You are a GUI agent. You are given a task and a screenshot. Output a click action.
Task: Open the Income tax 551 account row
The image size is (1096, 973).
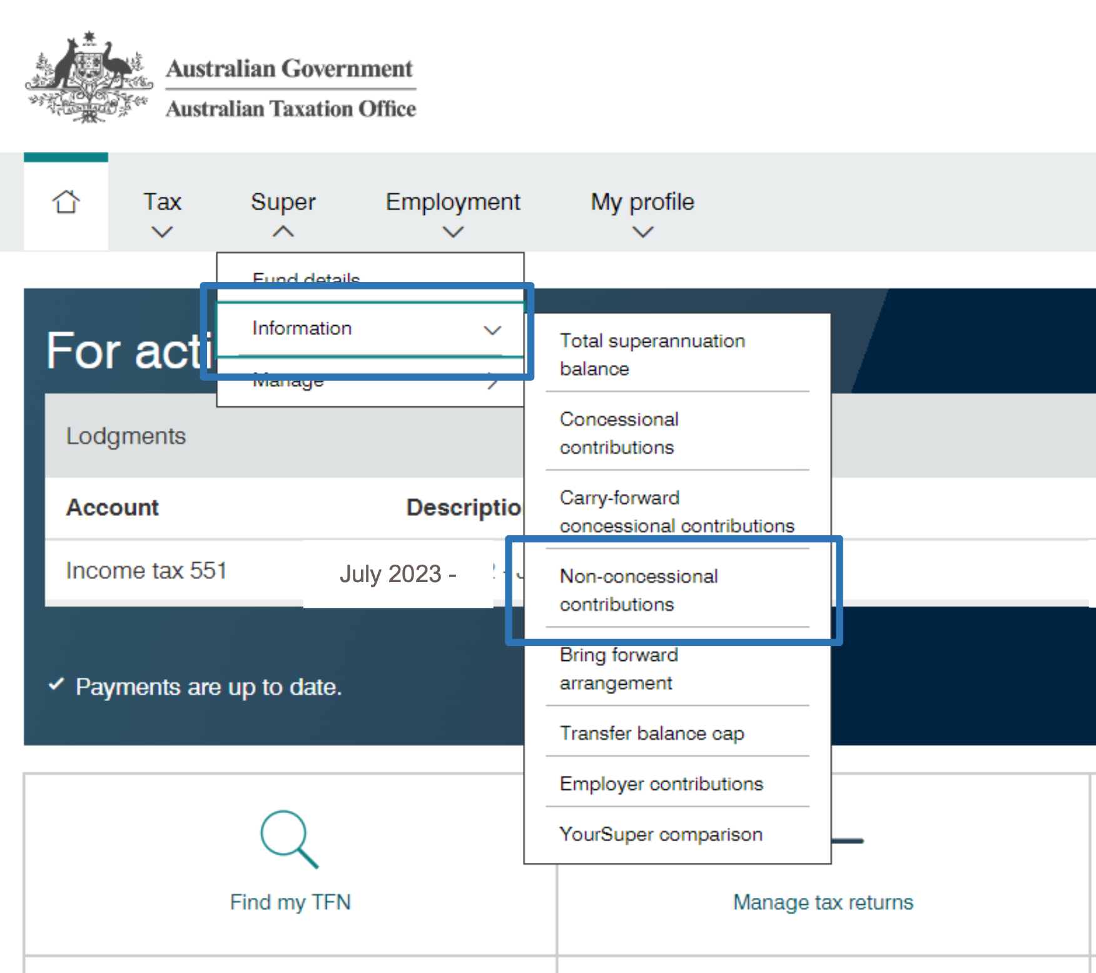coord(146,570)
